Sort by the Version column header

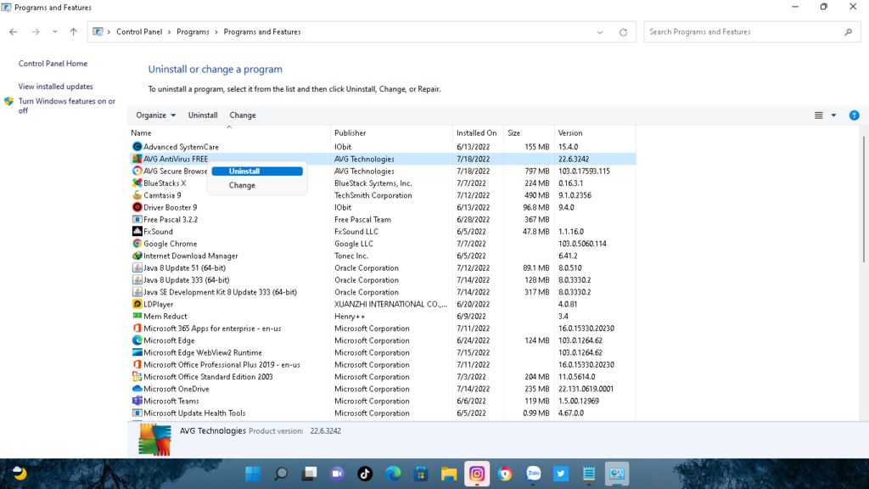click(595, 133)
